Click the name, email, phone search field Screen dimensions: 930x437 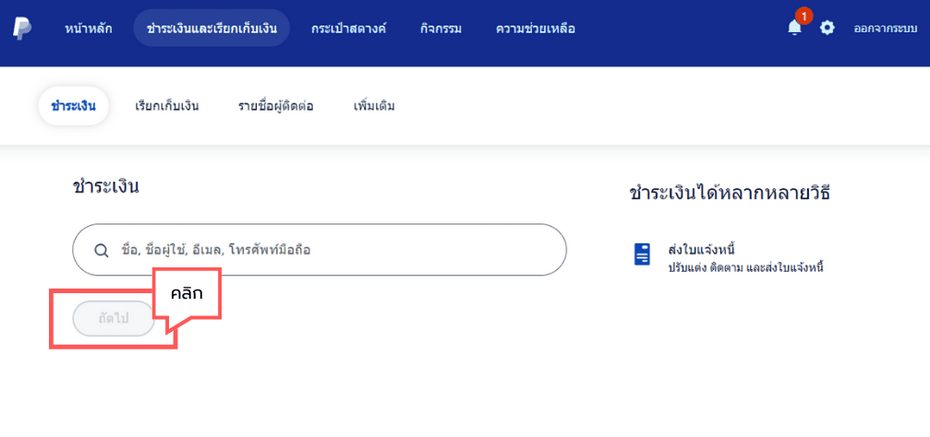320,250
